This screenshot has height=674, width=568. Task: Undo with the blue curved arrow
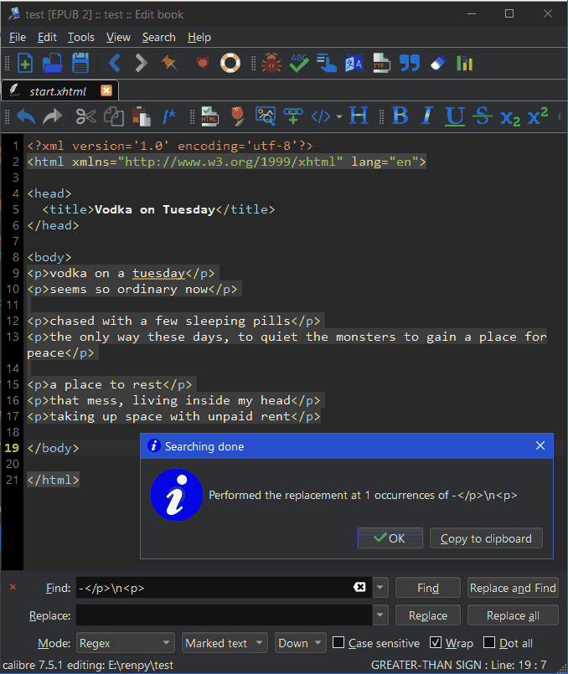(26, 116)
